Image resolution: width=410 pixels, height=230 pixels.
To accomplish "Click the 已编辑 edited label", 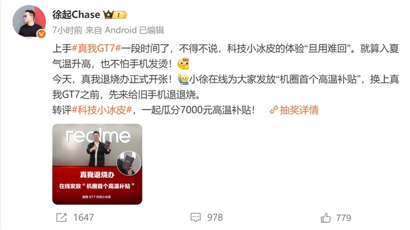I will (x=151, y=31).
